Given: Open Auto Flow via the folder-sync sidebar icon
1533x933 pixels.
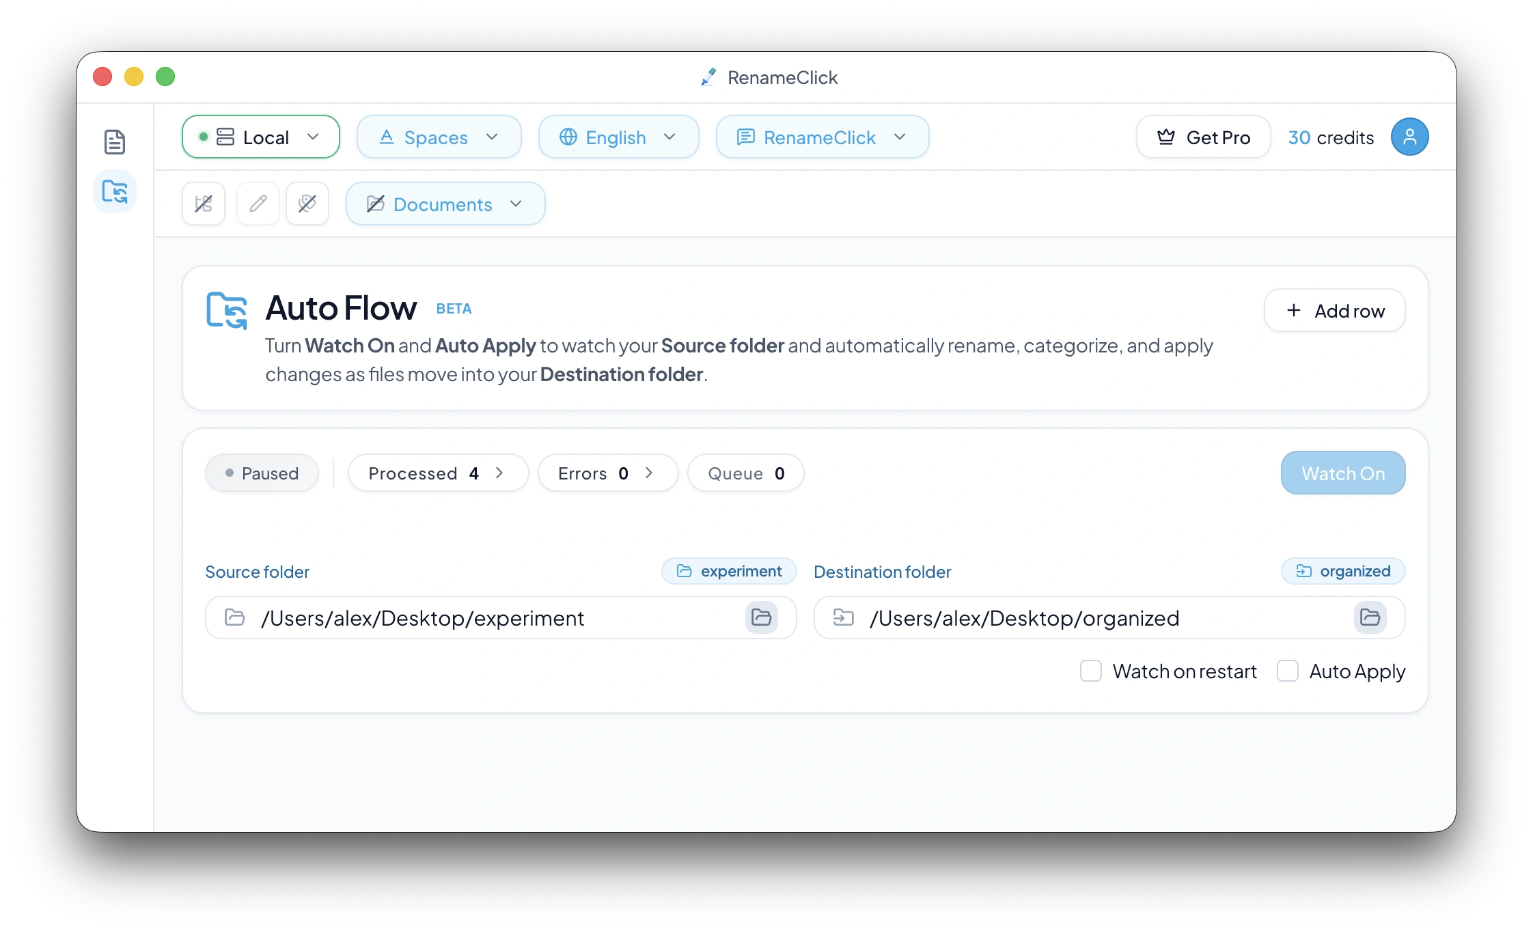Looking at the screenshot, I should [x=114, y=192].
